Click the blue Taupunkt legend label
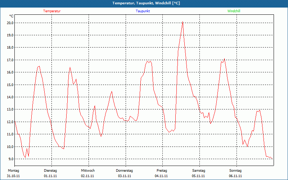The width and height of the screenshot is (288, 180). coord(143,11)
